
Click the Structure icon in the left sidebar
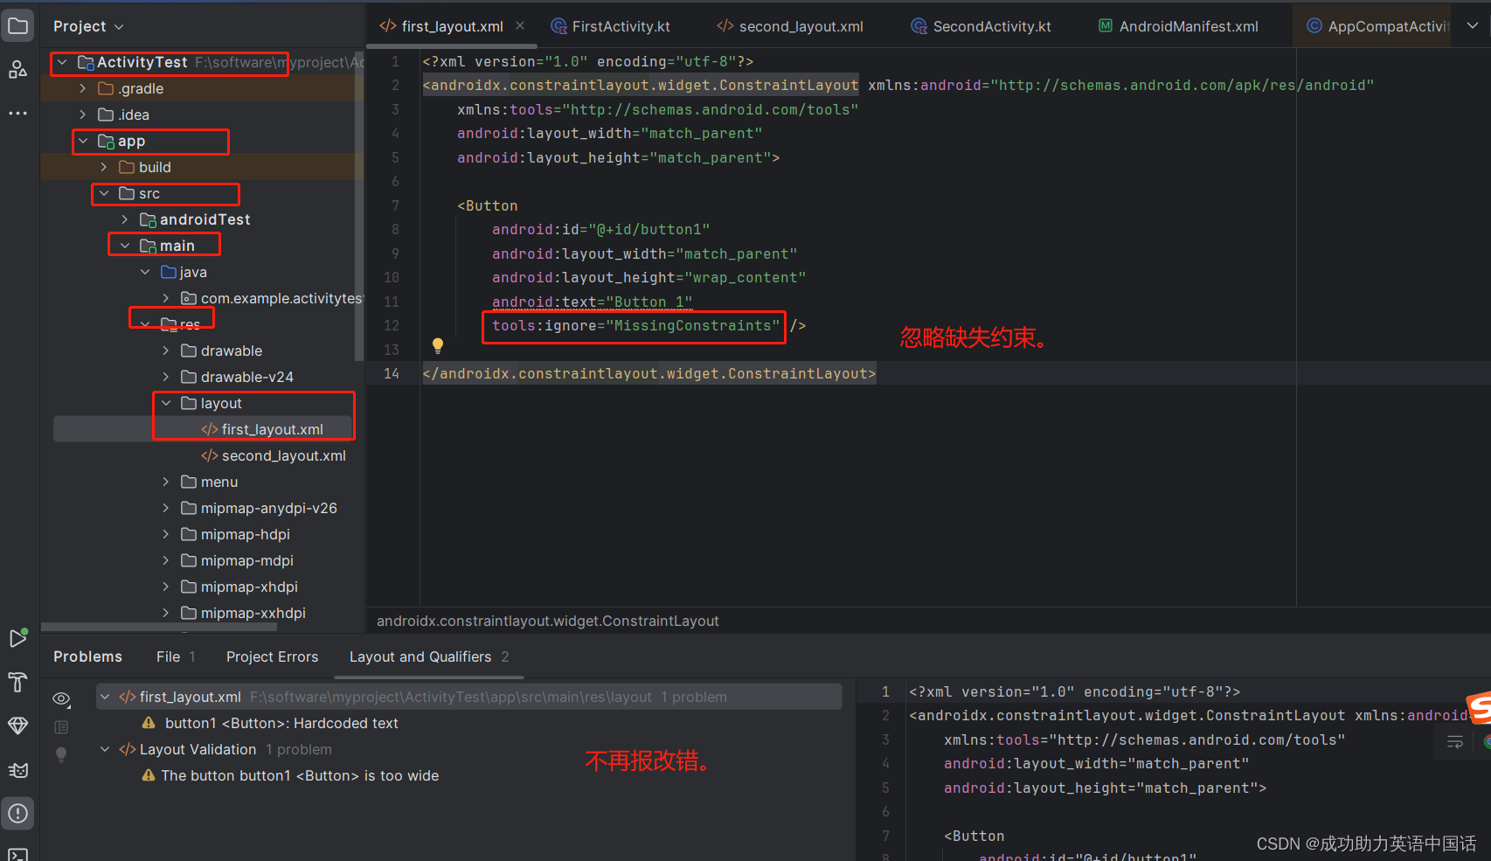17,69
